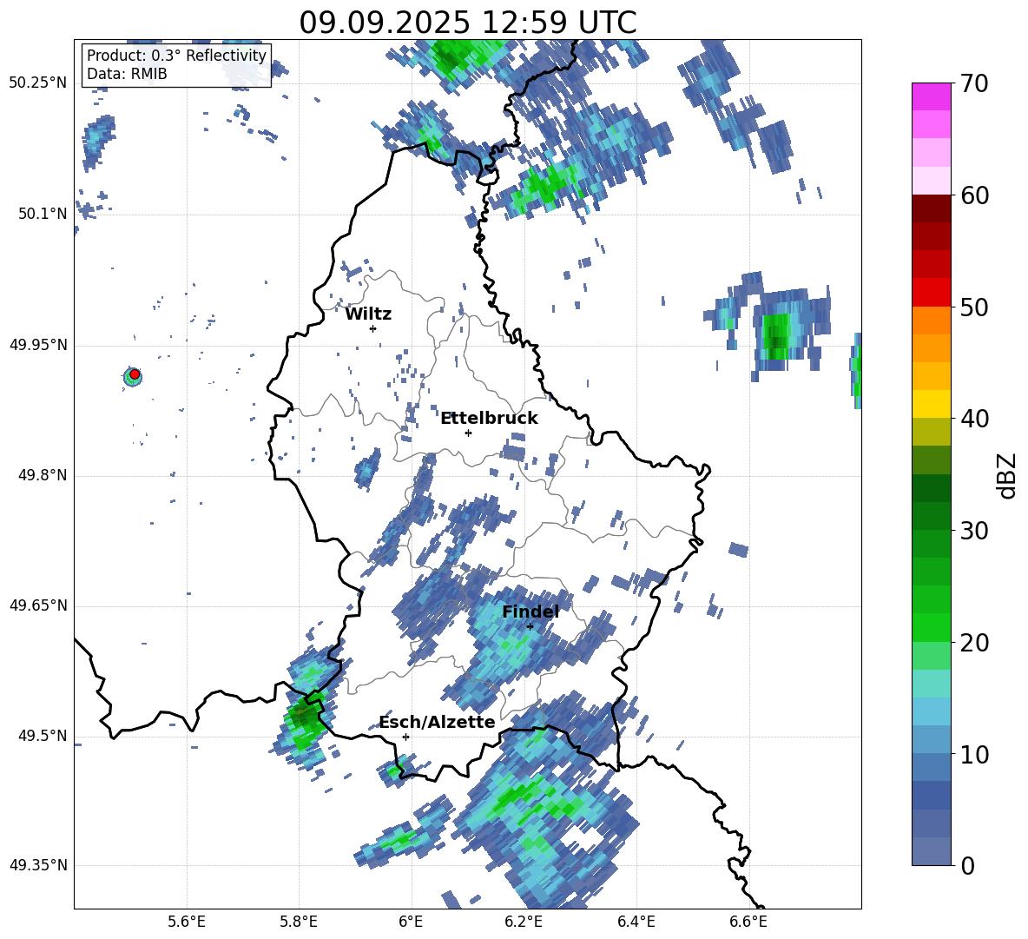Click the 70 colorbar tick label
This screenshot has height=939, width=1028.
pos(973,84)
